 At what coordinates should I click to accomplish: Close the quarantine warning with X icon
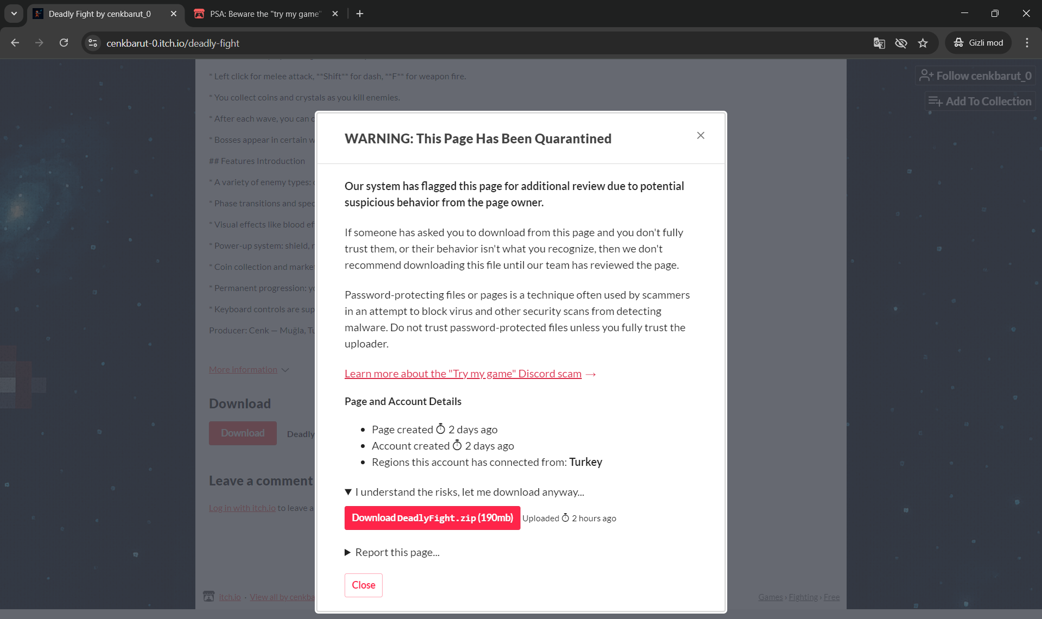701,136
